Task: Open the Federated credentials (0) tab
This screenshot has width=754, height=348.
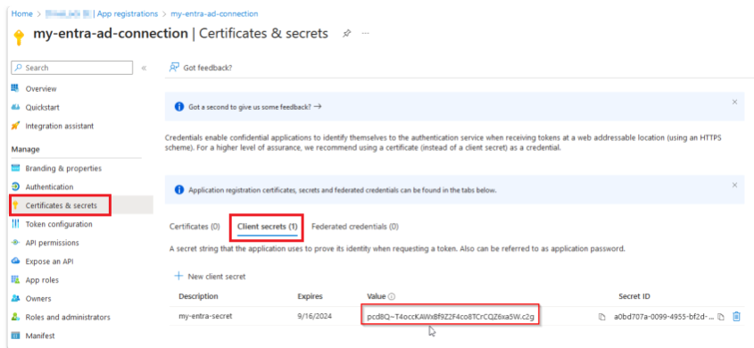Action: pyautogui.click(x=355, y=226)
